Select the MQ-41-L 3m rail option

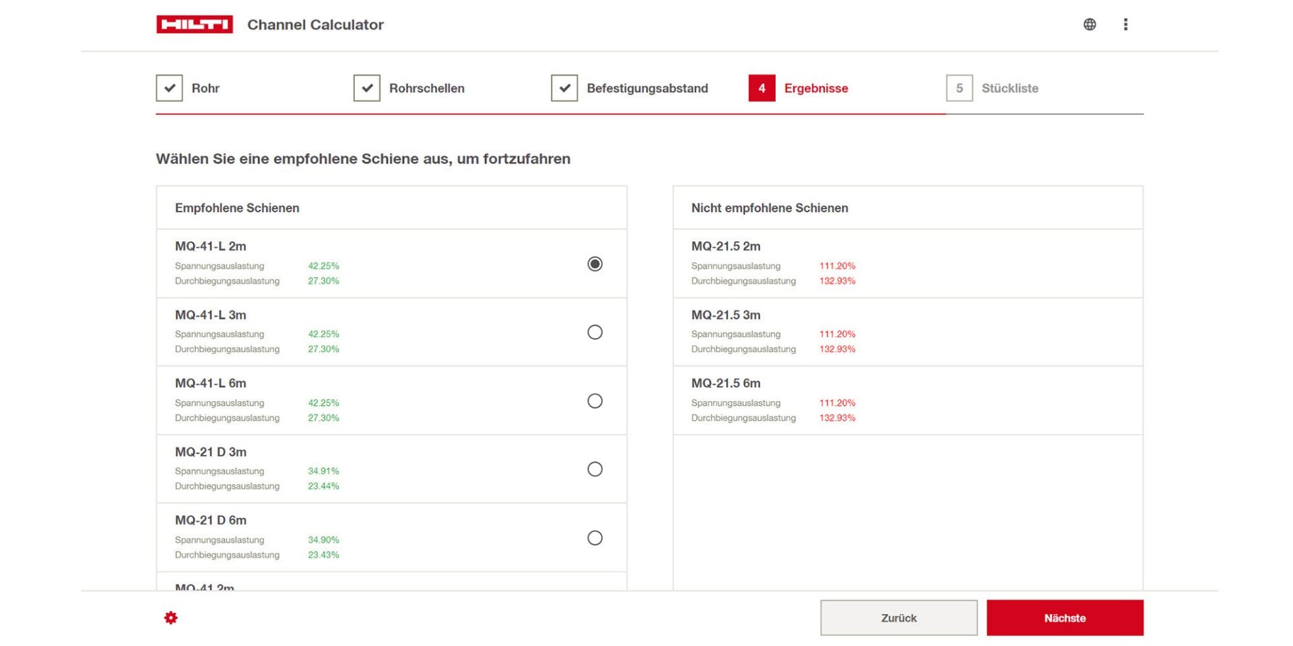(x=595, y=332)
